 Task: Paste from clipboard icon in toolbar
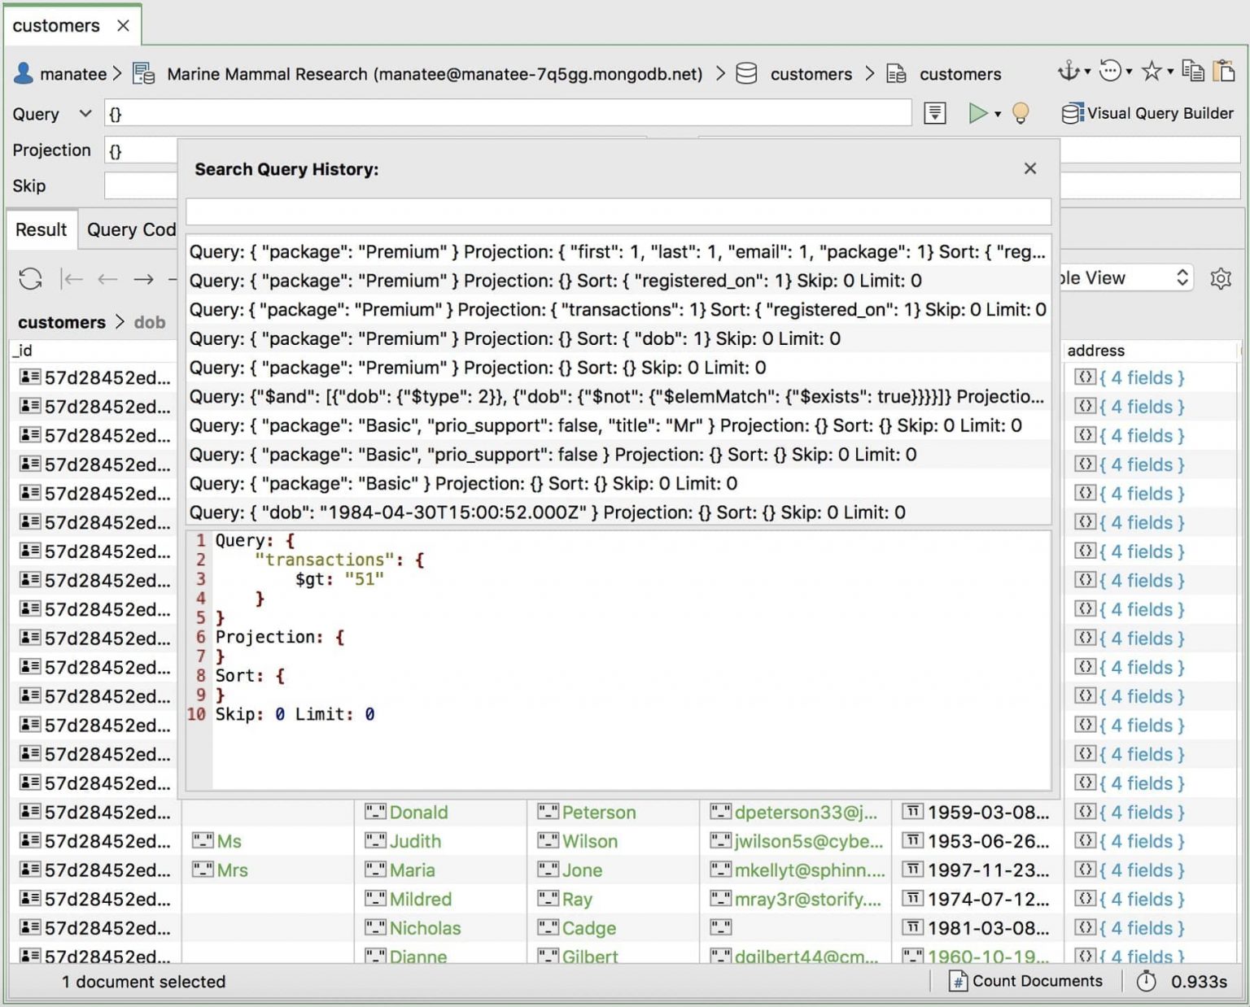click(x=1222, y=72)
